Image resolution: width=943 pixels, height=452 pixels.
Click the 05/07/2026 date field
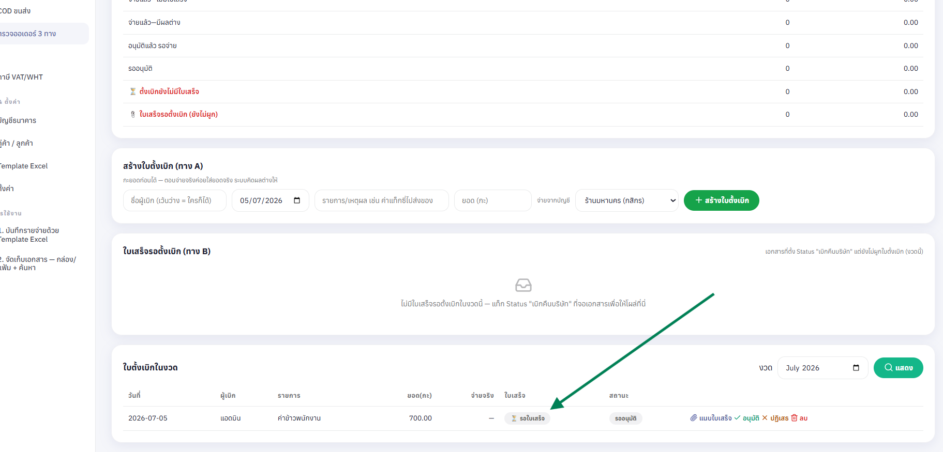point(271,200)
